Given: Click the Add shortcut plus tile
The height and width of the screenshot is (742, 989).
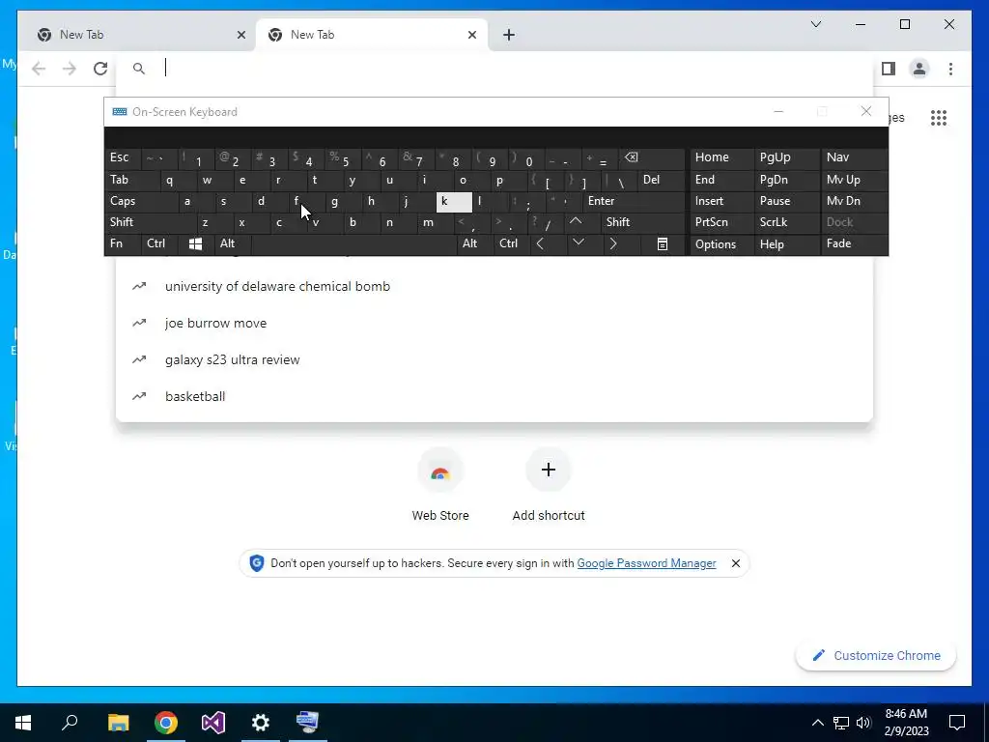Looking at the screenshot, I should coord(549,485).
